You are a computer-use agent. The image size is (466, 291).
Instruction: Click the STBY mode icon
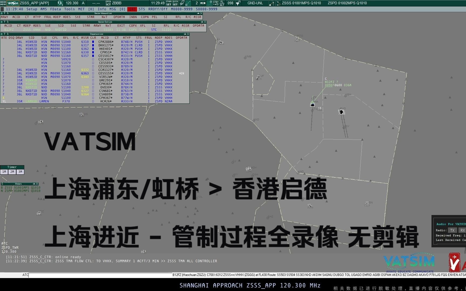pyautogui.click(x=216, y=3)
